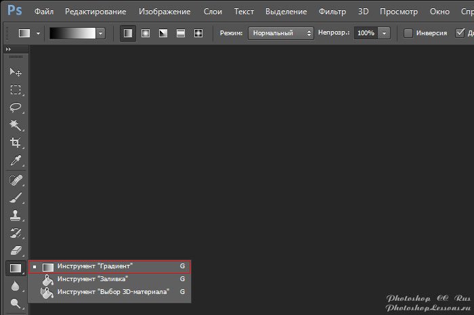Select the Crop tool

(15, 143)
